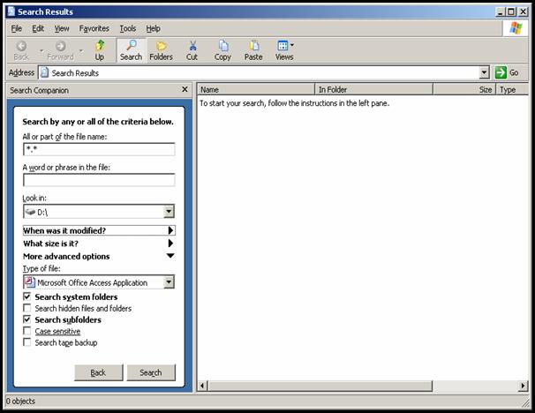
Task: Open the Look in drive dropdown
Action: pos(168,212)
